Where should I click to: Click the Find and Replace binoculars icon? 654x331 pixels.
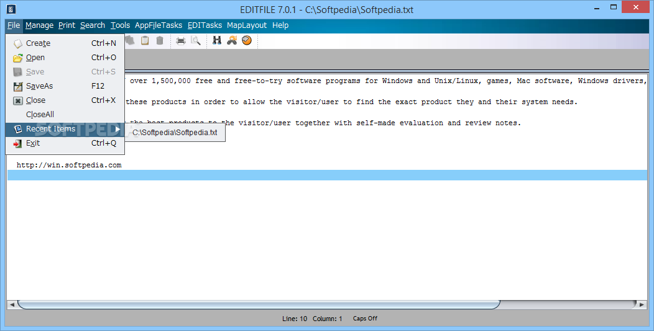tap(232, 40)
